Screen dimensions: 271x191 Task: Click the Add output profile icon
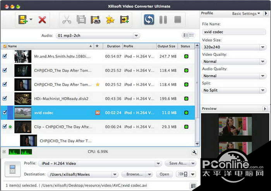(x=124, y=20)
